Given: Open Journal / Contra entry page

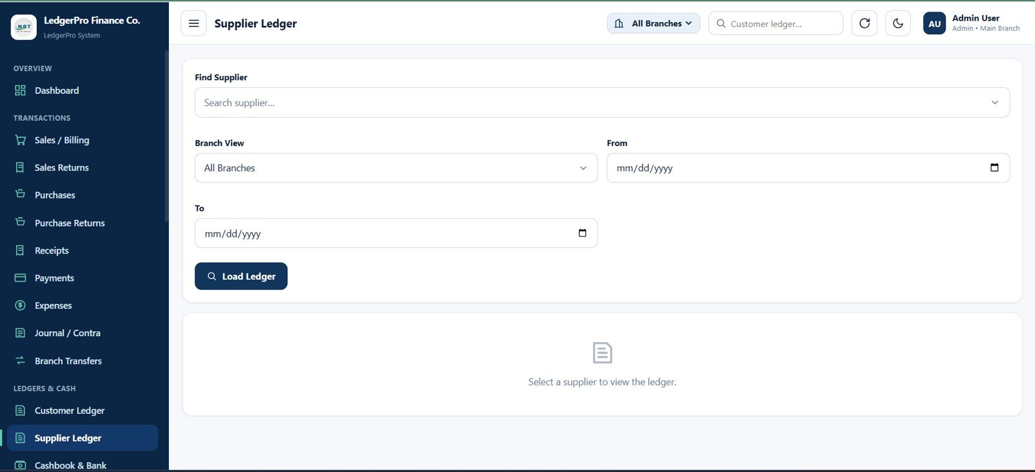Looking at the screenshot, I should pyautogui.click(x=82, y=333).
